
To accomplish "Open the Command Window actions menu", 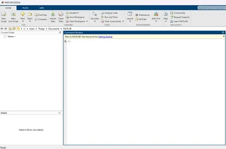I will (x=223, y=33).
